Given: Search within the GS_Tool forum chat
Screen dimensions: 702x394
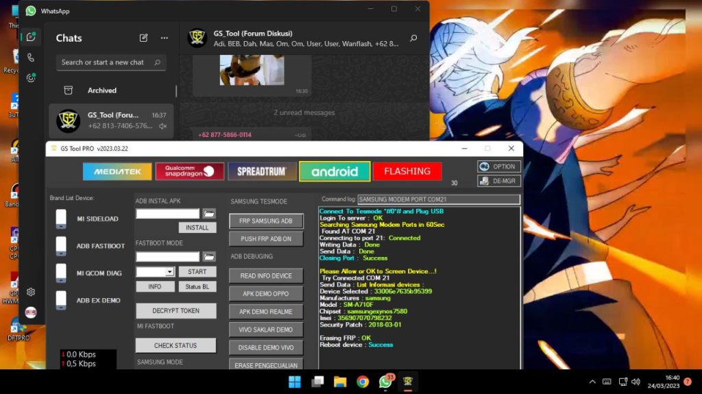Looking at the screenshot, I should pos(413,38).
